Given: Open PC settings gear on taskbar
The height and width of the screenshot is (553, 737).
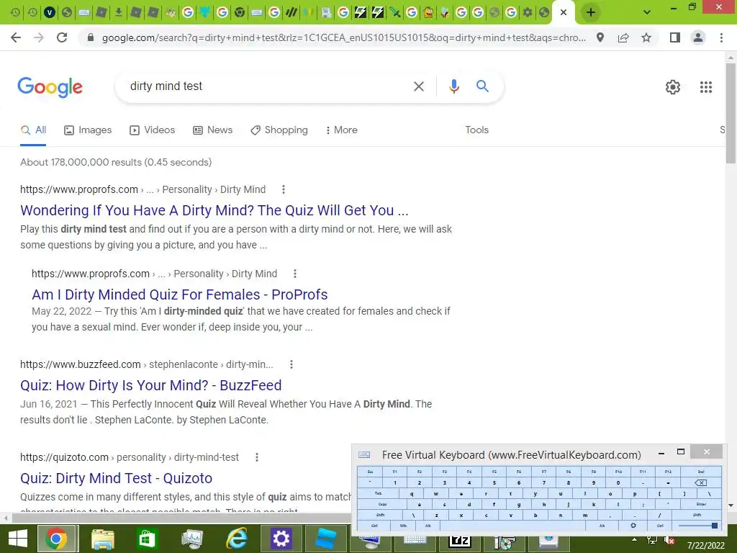Looking at the screenshot, I should click(281, 539).
